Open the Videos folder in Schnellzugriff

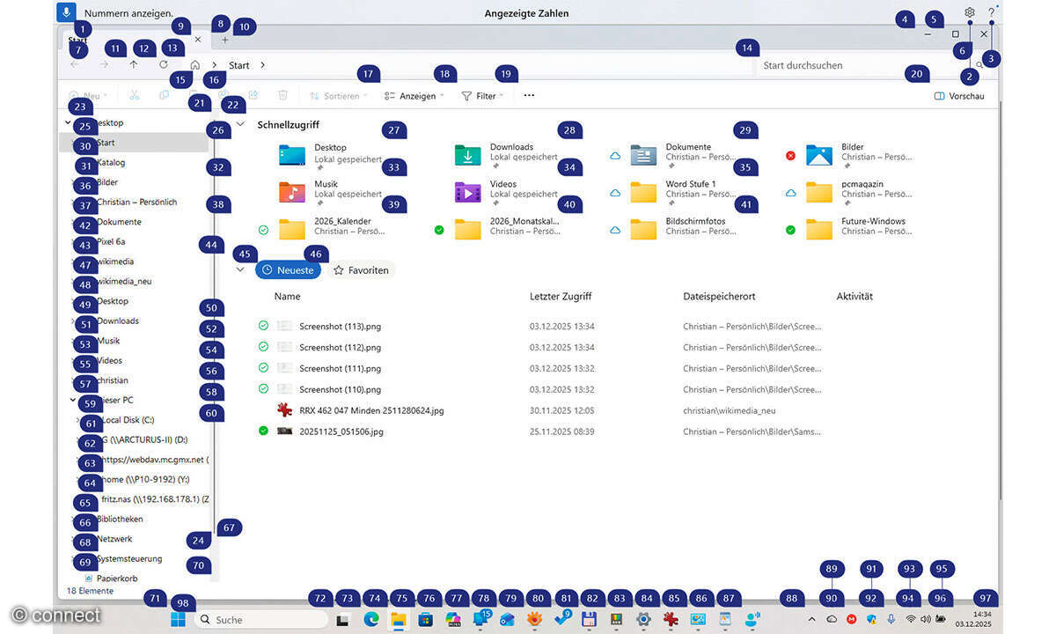[468, 192]
